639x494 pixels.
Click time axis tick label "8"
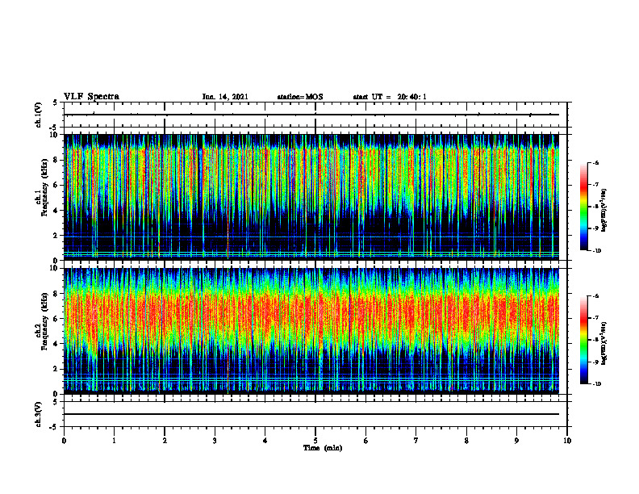coord(466,441)
